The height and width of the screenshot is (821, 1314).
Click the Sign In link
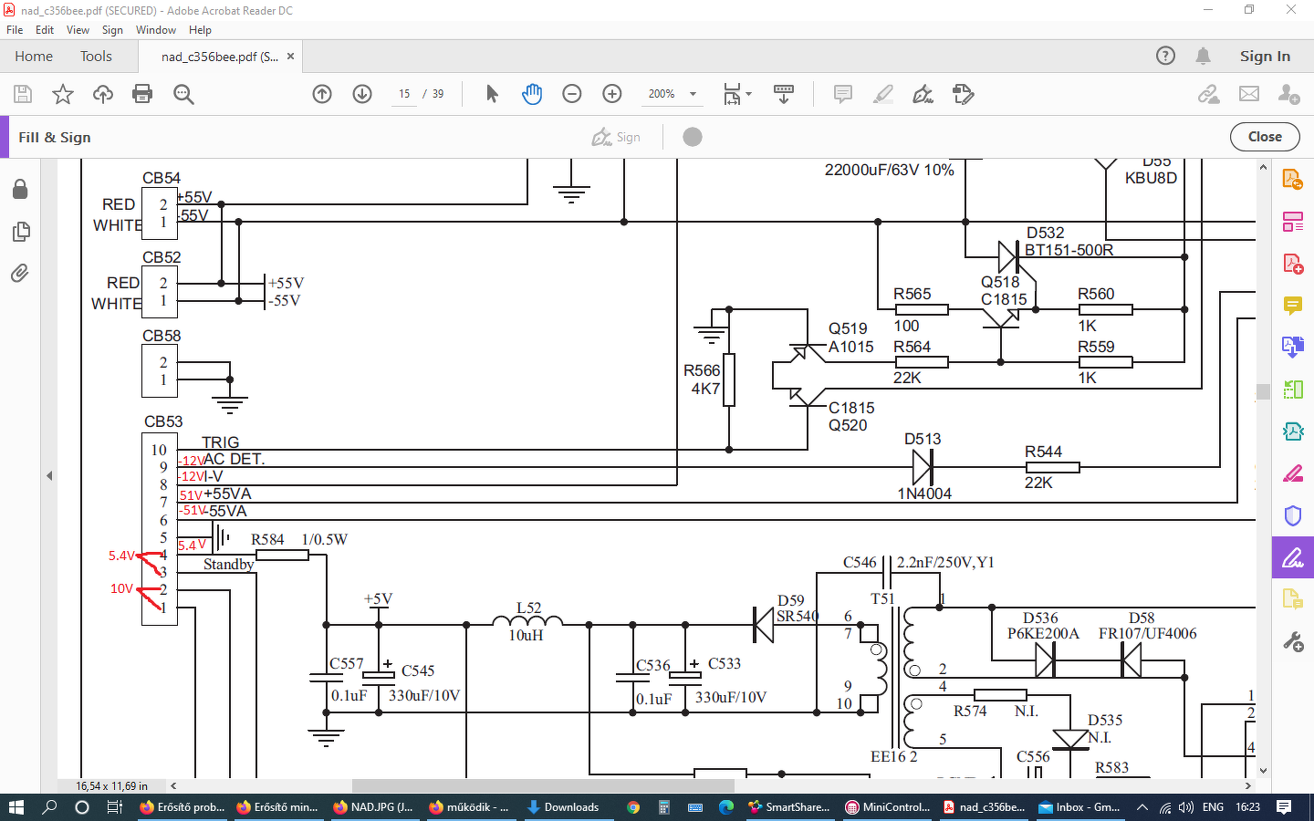(1265, 57)
